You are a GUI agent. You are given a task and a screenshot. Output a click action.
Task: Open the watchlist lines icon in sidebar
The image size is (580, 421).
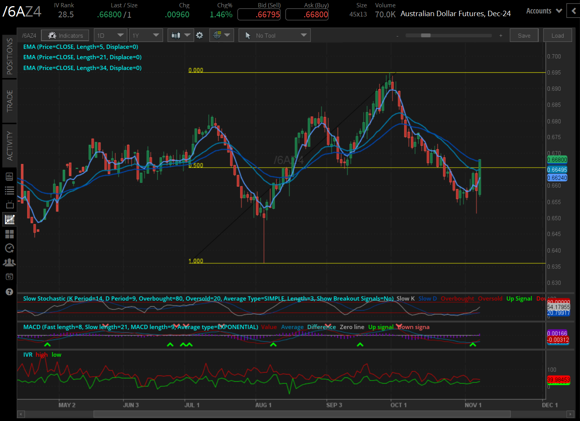[x=10, y=190]
